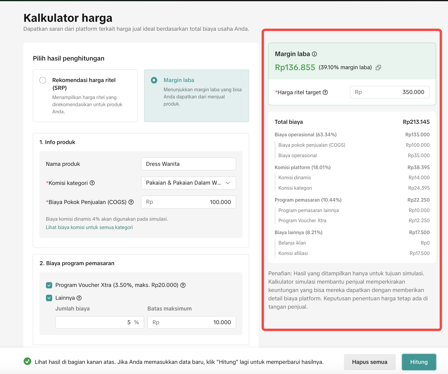The width and height of the screenshot is (448, 374).
Task: Click help icon beside Komisi kategori label
Action: pyautogui.click(x=92, y=183)
